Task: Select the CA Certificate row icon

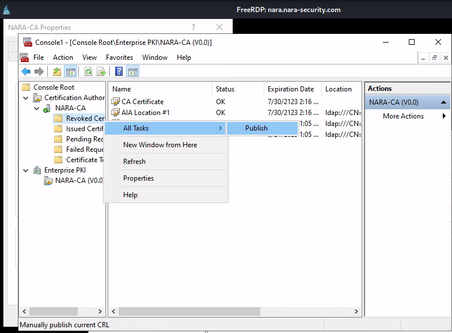Action: (x=116, y=102)
